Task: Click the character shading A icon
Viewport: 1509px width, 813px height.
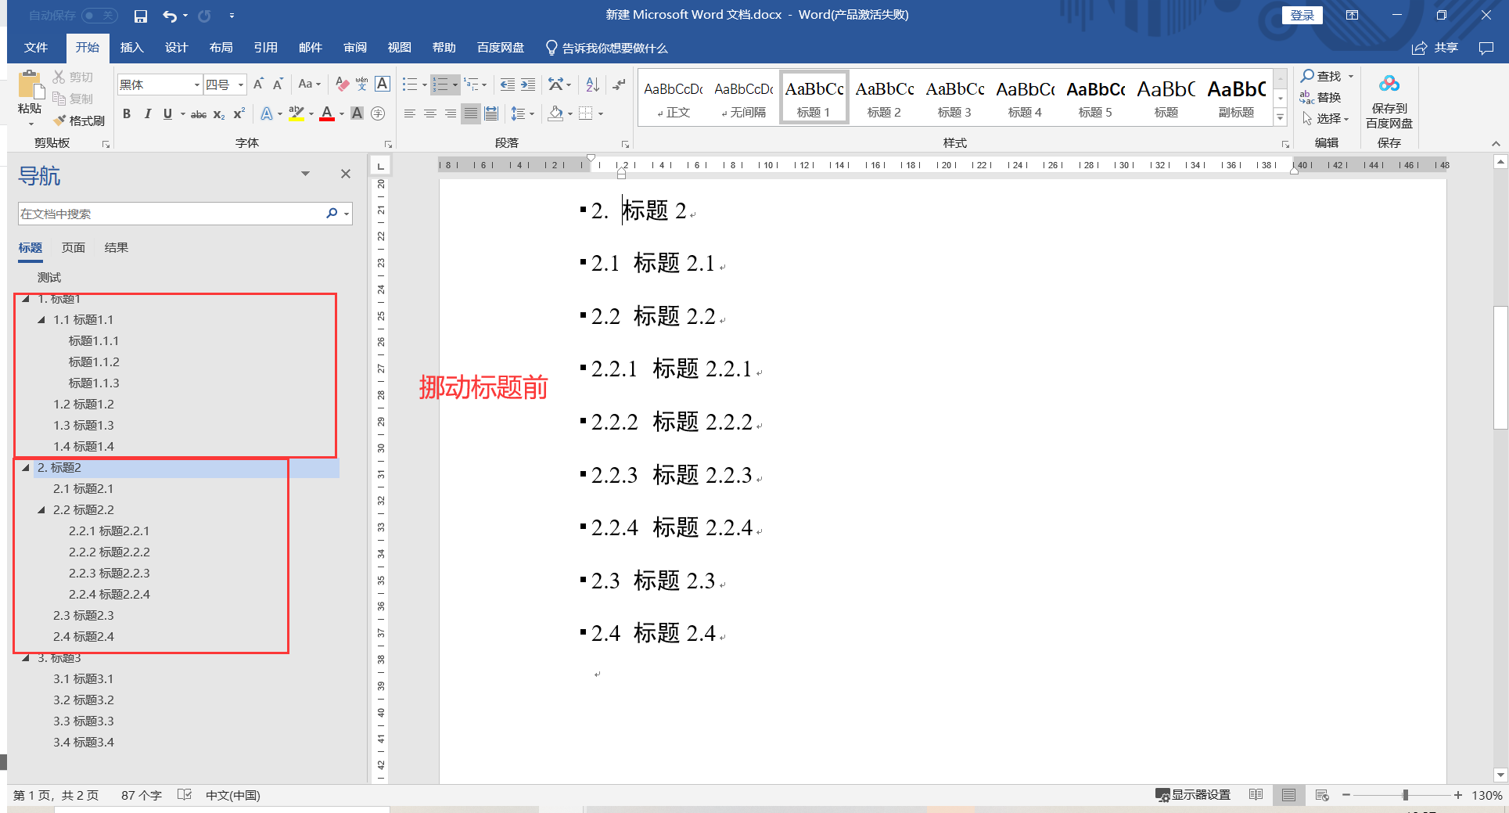Action: (357, 114)
